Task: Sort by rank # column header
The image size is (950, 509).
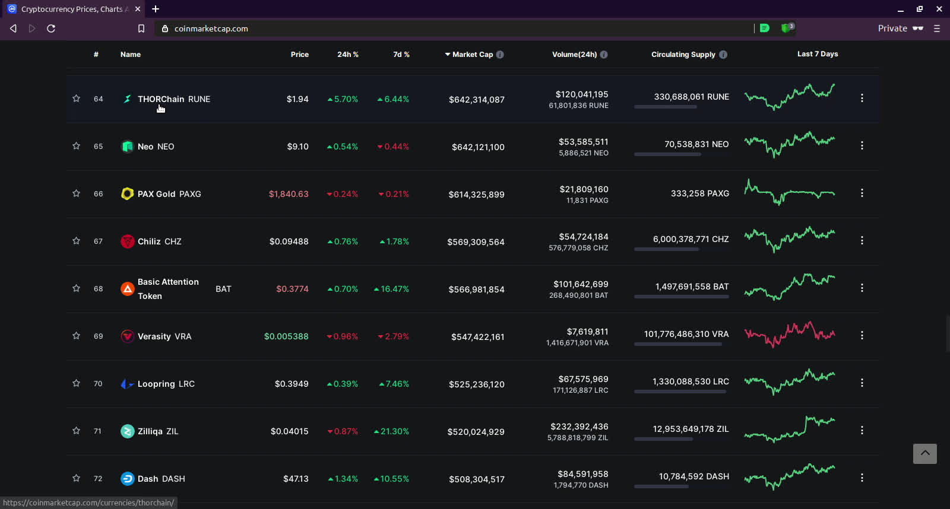Action: tap(96, 55)
